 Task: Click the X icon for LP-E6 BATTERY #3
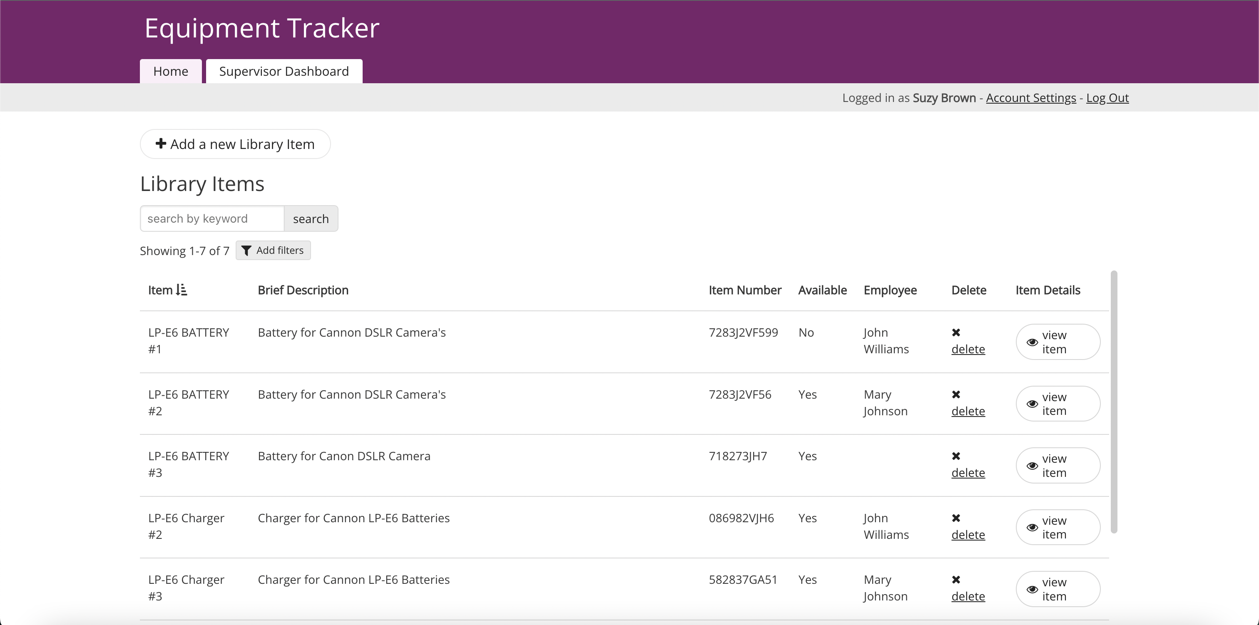coord(956,456)
